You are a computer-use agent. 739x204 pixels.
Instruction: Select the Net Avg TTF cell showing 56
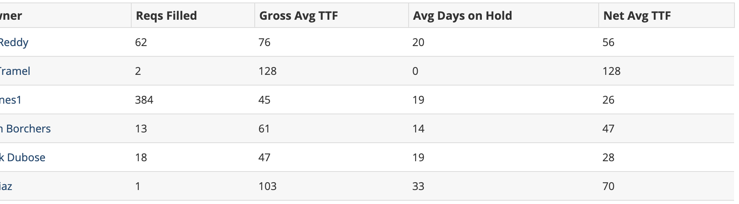pyautogui.click(x=608, y=42)
